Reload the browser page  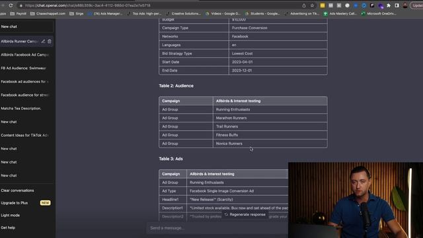[x=11, y=5]
